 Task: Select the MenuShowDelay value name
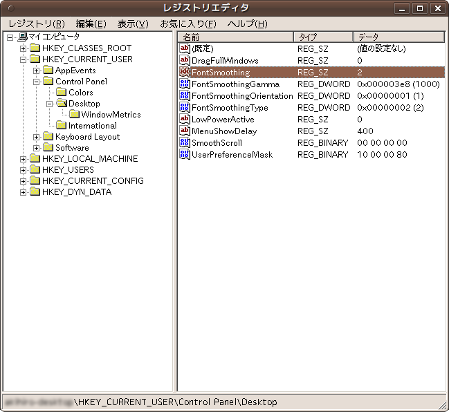[x=224, y=131]
